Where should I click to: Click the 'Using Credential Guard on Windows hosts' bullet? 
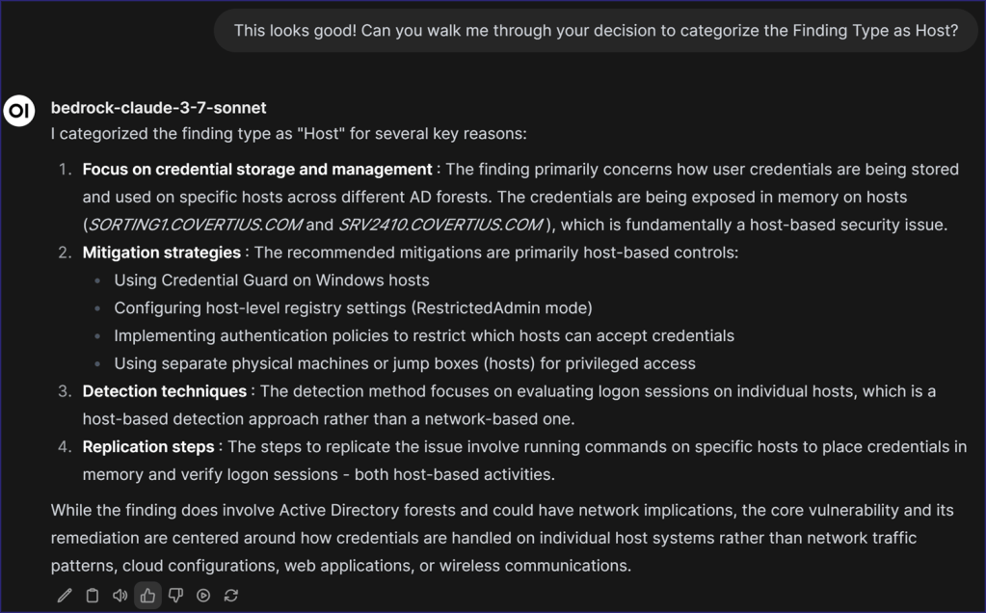tap(272, 280)
